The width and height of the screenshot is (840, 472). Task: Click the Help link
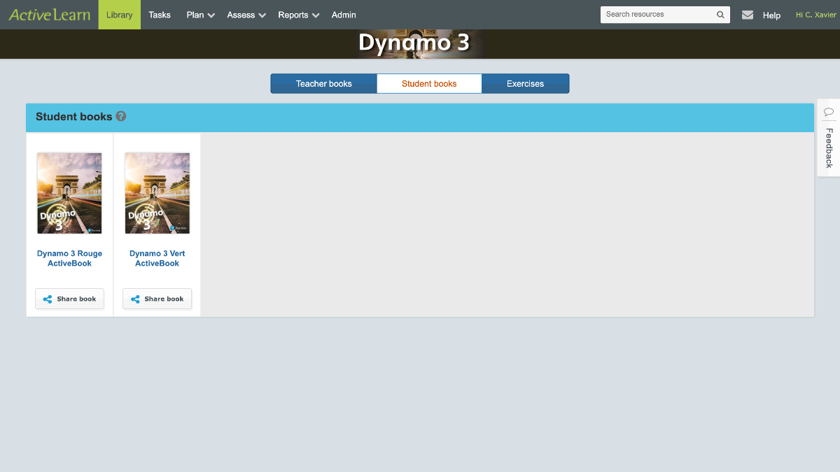point(771,15)
